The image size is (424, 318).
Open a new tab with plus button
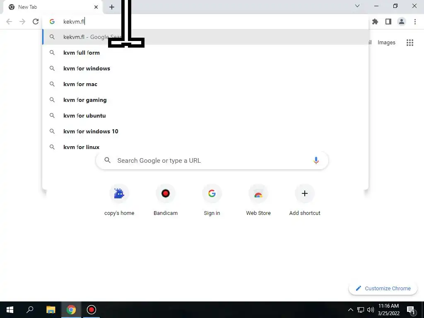click(x=112, y=7)
